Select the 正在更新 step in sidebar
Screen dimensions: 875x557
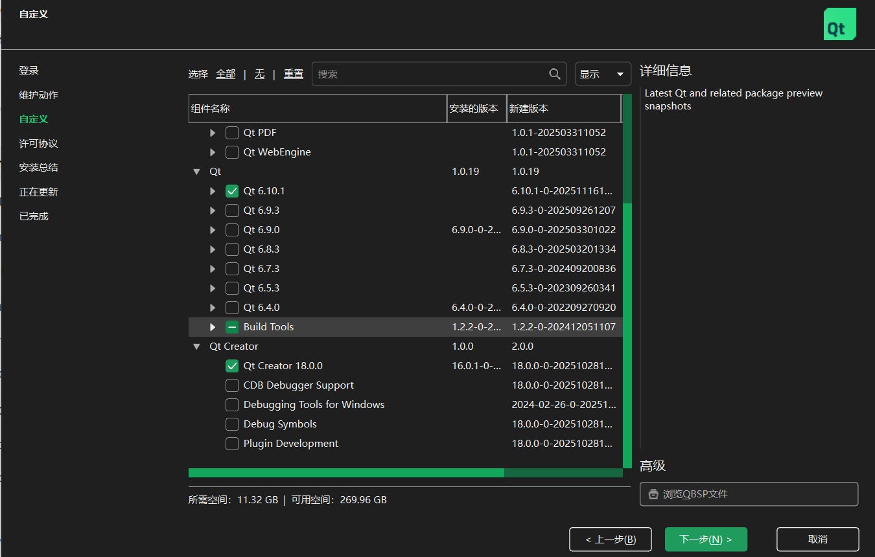click(39, 192)
